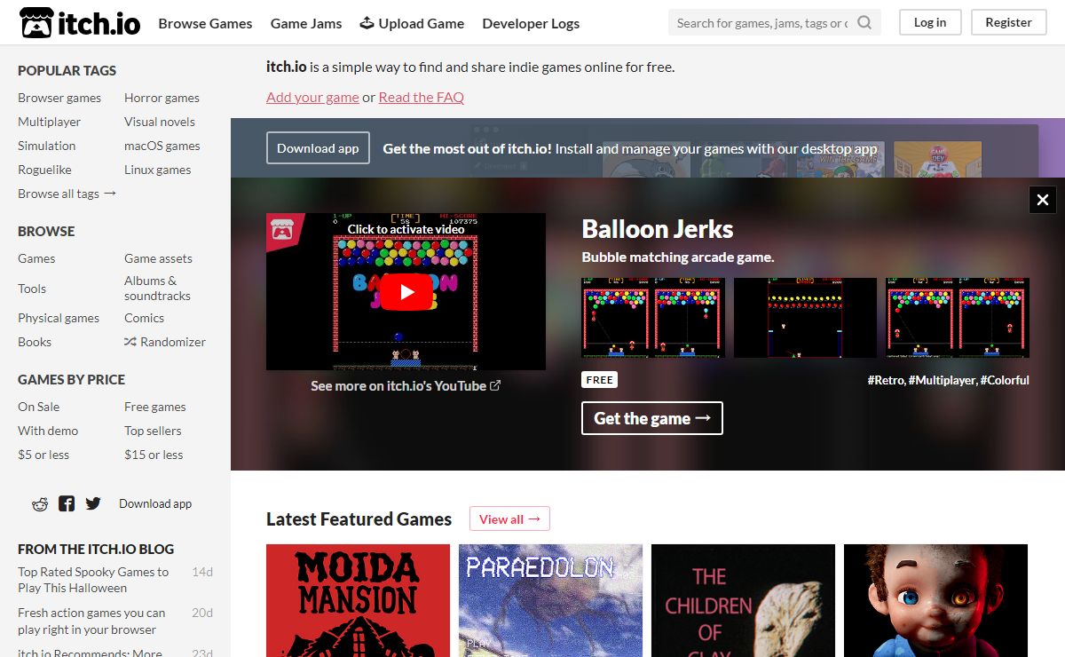
Task: Open Fresh action games blog post
Action: 91,621
